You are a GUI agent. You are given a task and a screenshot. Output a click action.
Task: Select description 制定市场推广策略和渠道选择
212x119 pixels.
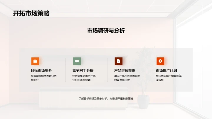[169, 78]
